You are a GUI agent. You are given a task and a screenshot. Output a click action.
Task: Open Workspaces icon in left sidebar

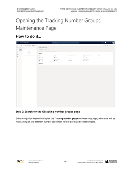(x=18, y=54)
